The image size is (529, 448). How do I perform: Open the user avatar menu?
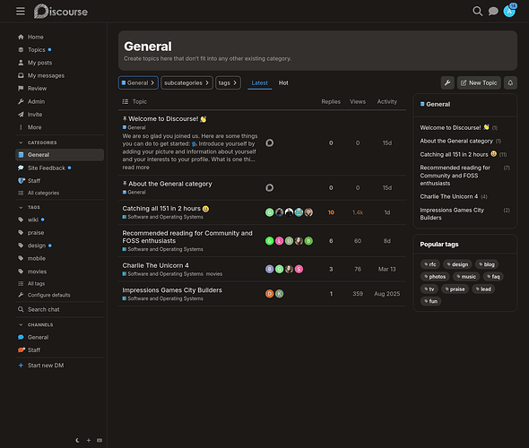509,11
